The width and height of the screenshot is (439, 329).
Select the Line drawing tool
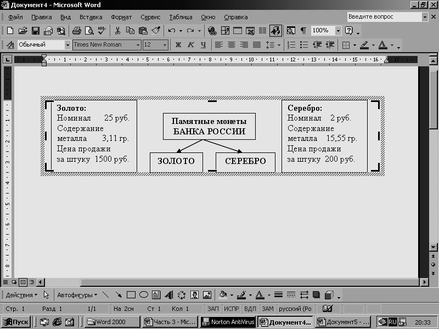[x=105, y=295]
